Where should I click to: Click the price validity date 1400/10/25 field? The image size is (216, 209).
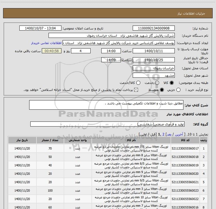[x=153, y=60]
